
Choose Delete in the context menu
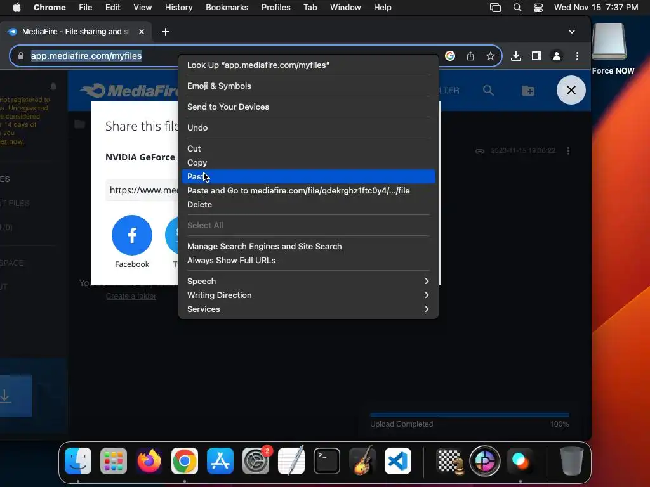tap(308, 205)
